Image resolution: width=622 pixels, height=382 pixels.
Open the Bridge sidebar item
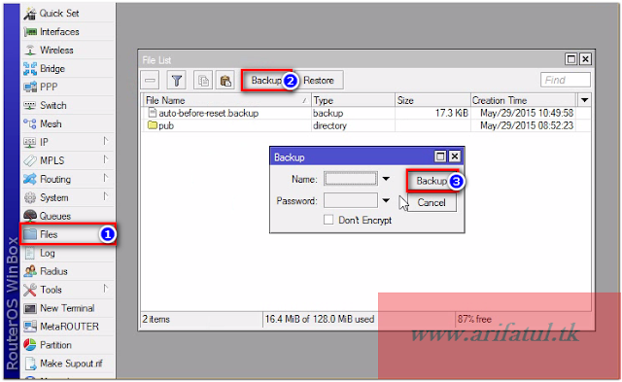[x=67, y=69]
